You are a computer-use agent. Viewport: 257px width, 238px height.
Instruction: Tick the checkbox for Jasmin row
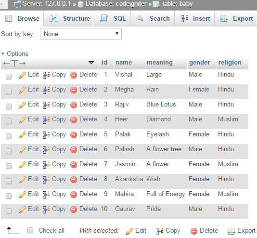coord(9,166)
